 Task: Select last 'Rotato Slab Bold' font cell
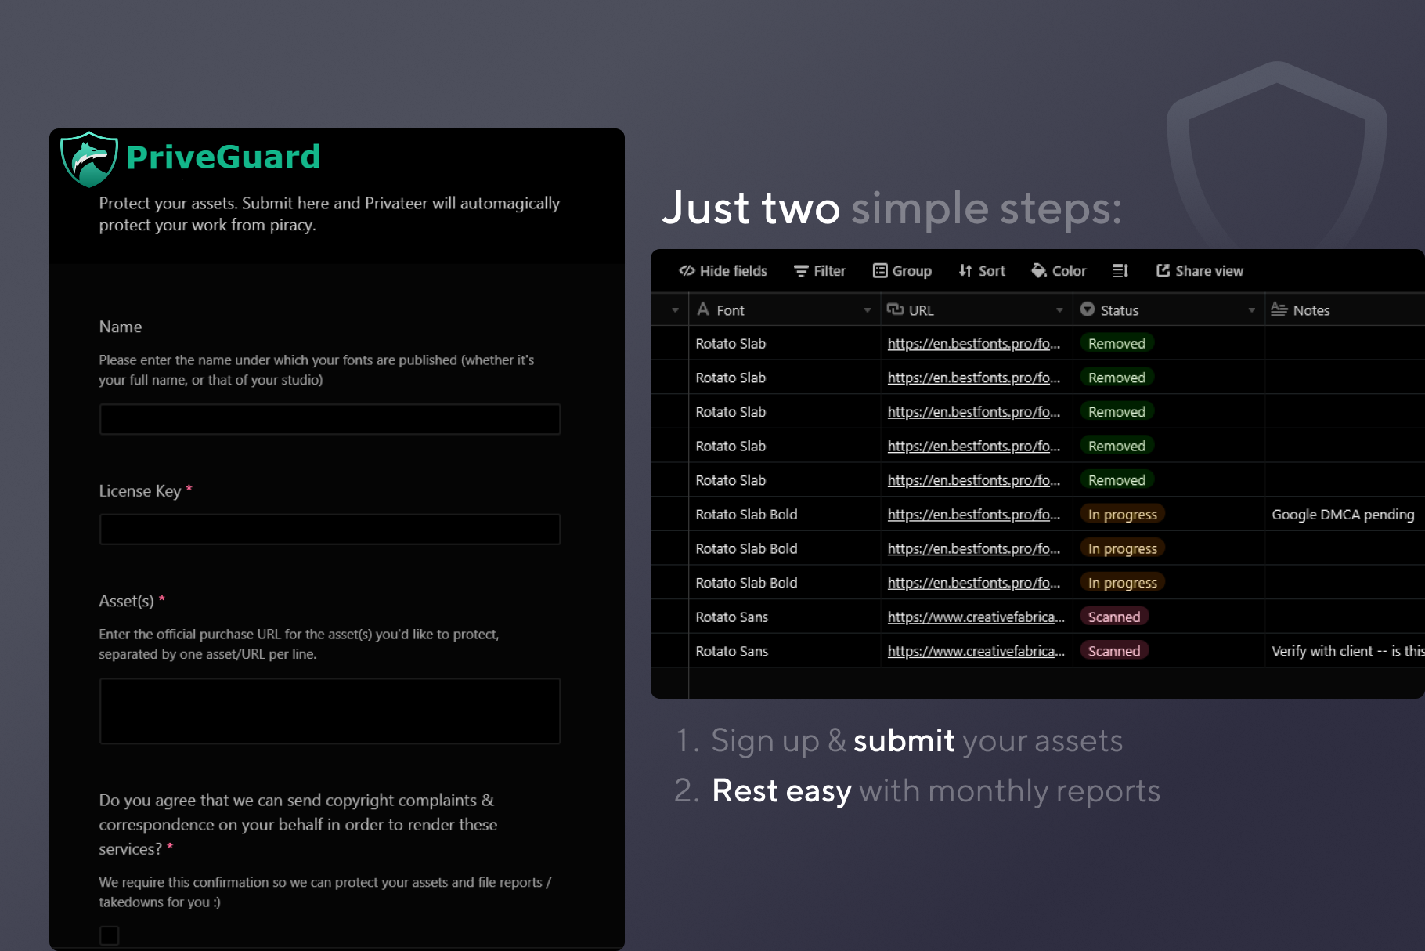coord(784,584)
